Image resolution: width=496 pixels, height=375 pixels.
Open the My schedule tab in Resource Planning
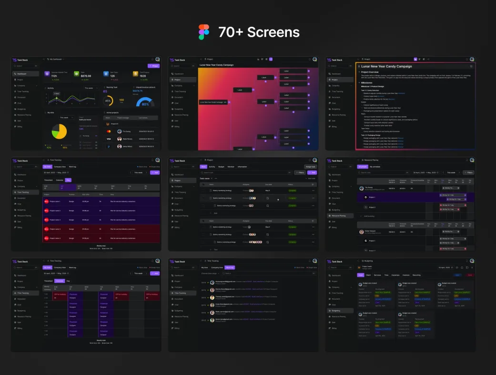click(375, 167)
